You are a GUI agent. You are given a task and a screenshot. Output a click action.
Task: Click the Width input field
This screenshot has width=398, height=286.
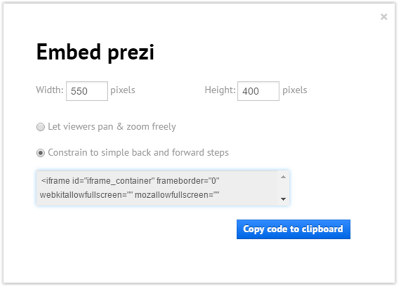pos(87,91)
